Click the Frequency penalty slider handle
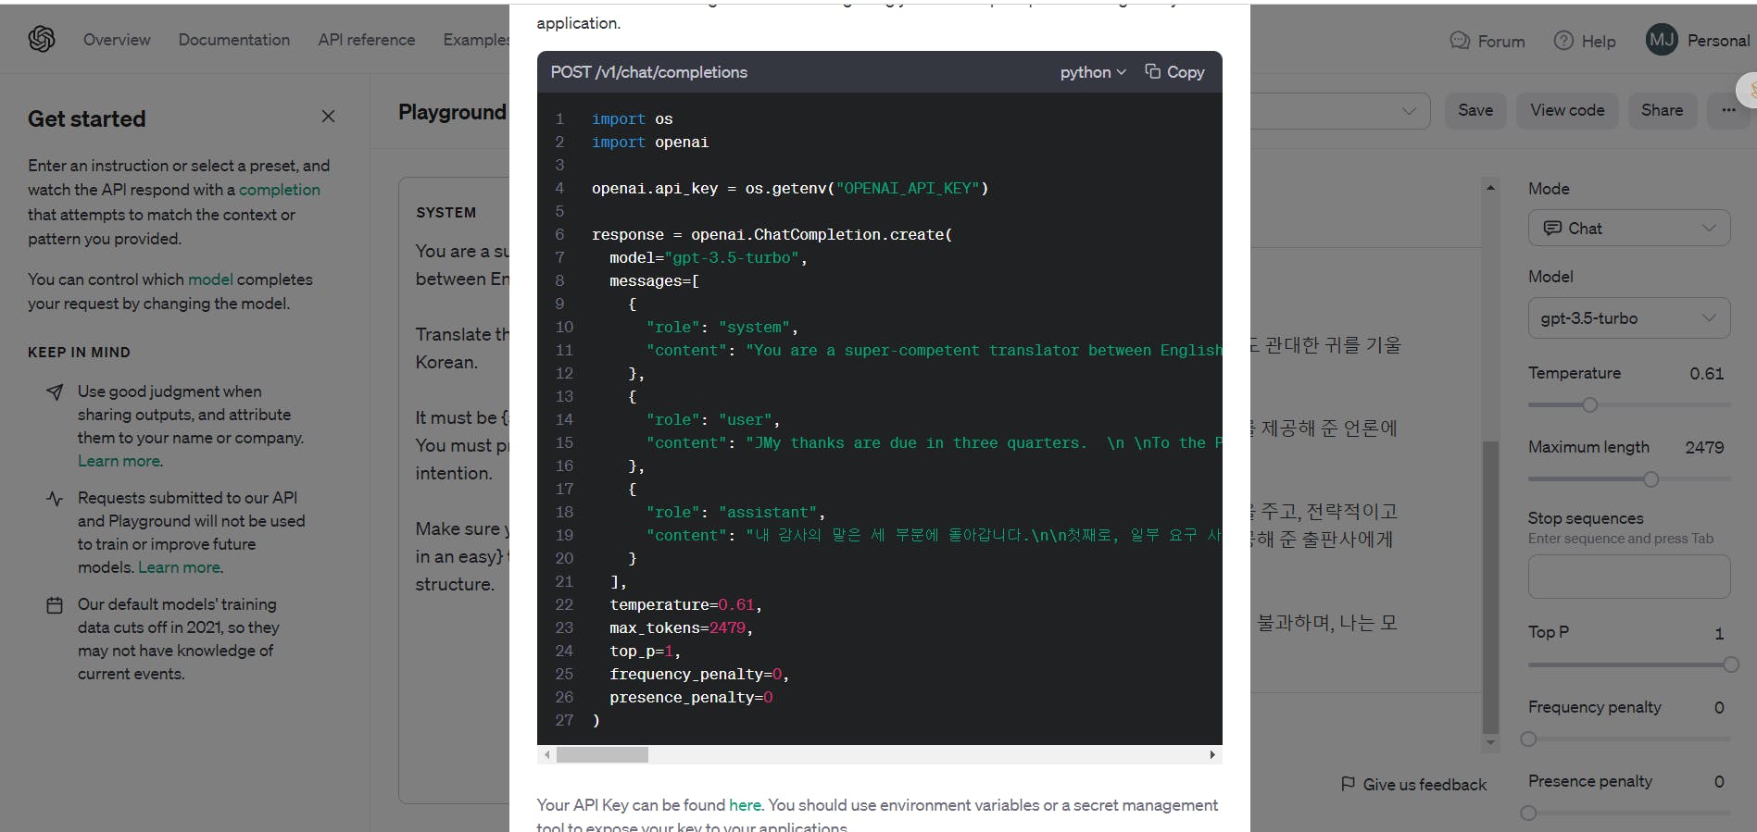The image size is (1757, 832). 1529,739
